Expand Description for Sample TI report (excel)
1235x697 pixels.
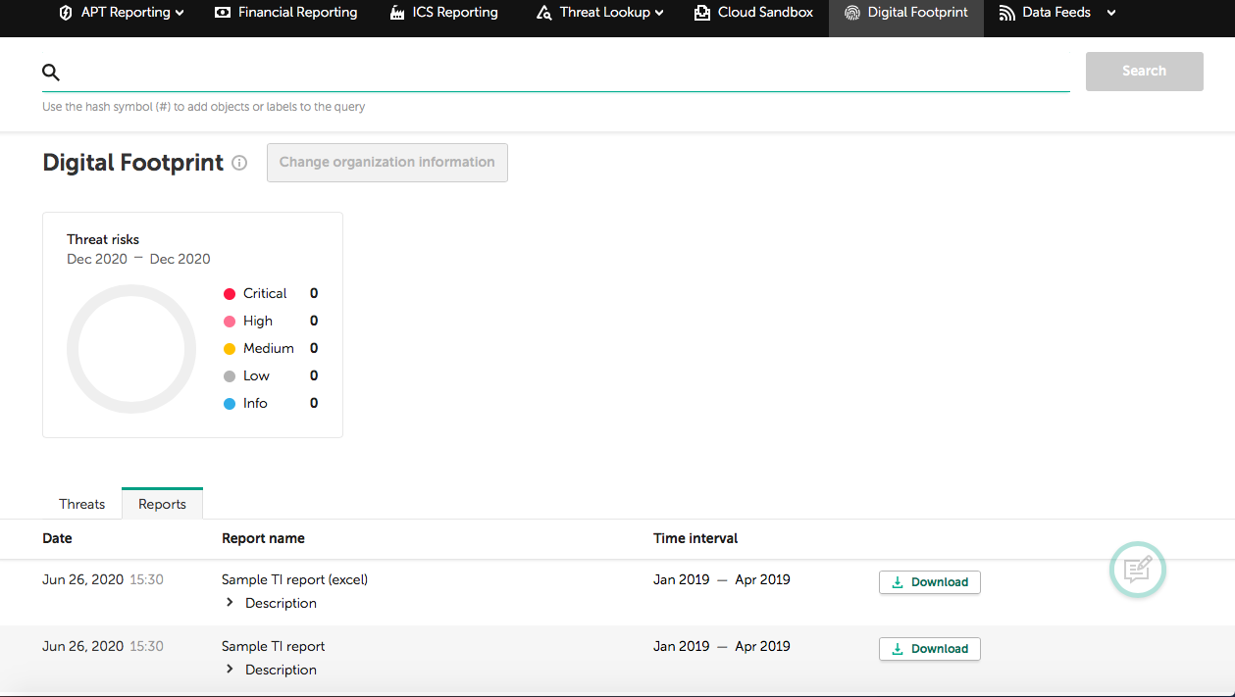point(231,603)
